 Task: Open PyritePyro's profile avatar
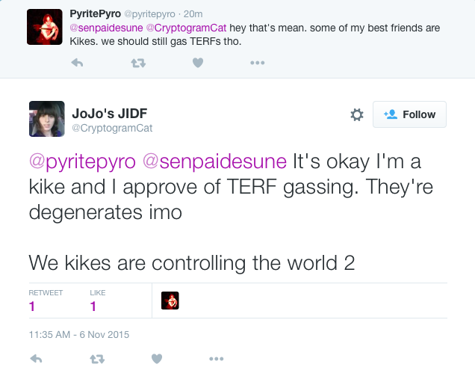(44, 27)
